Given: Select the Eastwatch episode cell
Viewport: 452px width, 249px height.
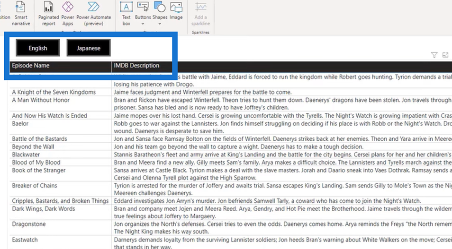Looking at the screenshot, I should pyautogui.click(x=25, y=240).
